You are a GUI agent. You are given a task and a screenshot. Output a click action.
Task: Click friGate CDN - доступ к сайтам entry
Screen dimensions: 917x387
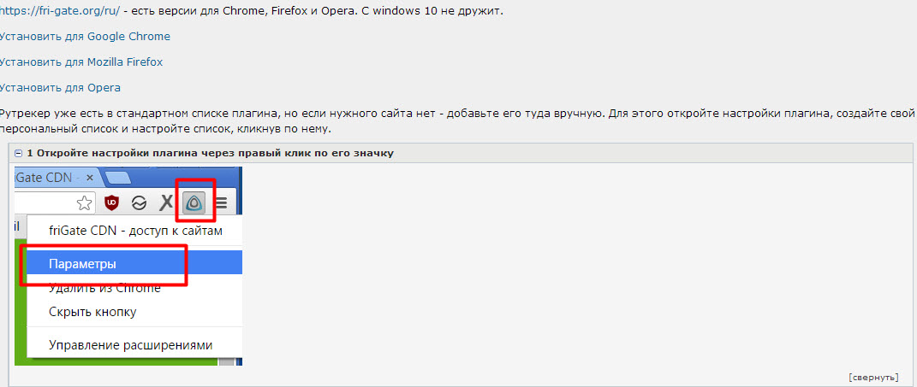(x=135, y=232)
